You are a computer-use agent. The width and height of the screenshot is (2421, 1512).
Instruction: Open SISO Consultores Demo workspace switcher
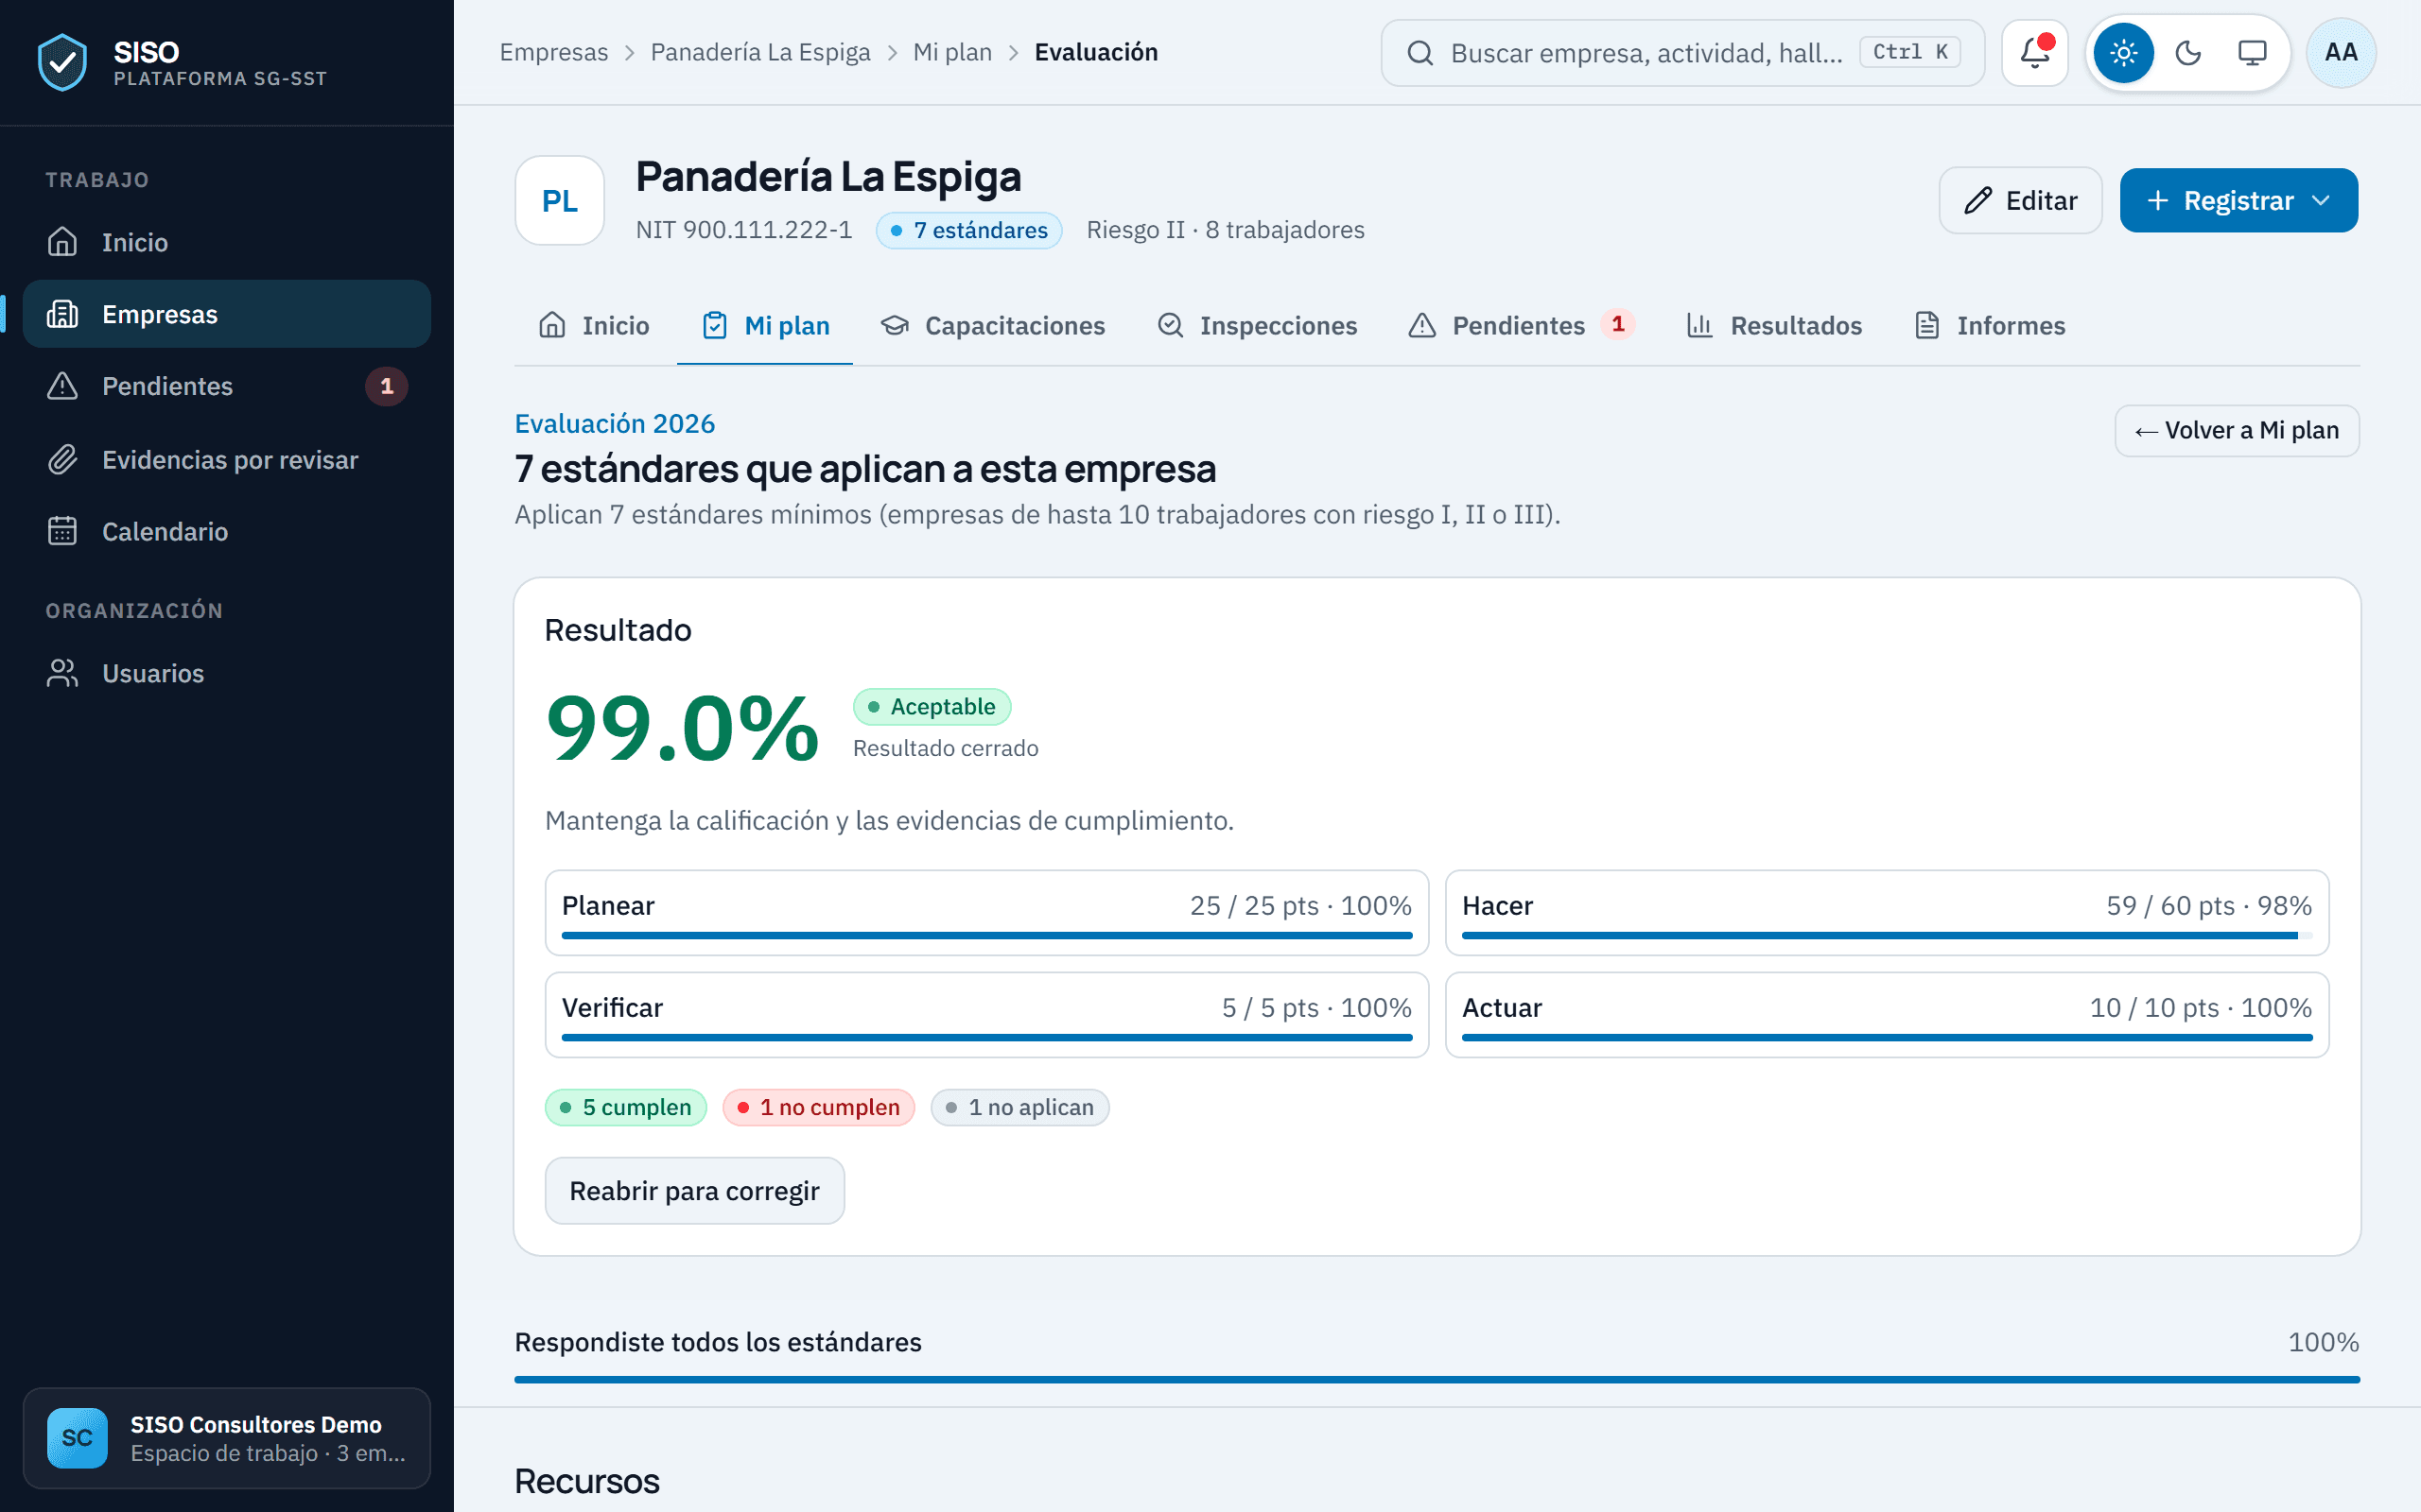[227, 1438]
